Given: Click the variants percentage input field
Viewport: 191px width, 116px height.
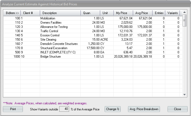Looking at the screenshot, I should pos(64,109).
